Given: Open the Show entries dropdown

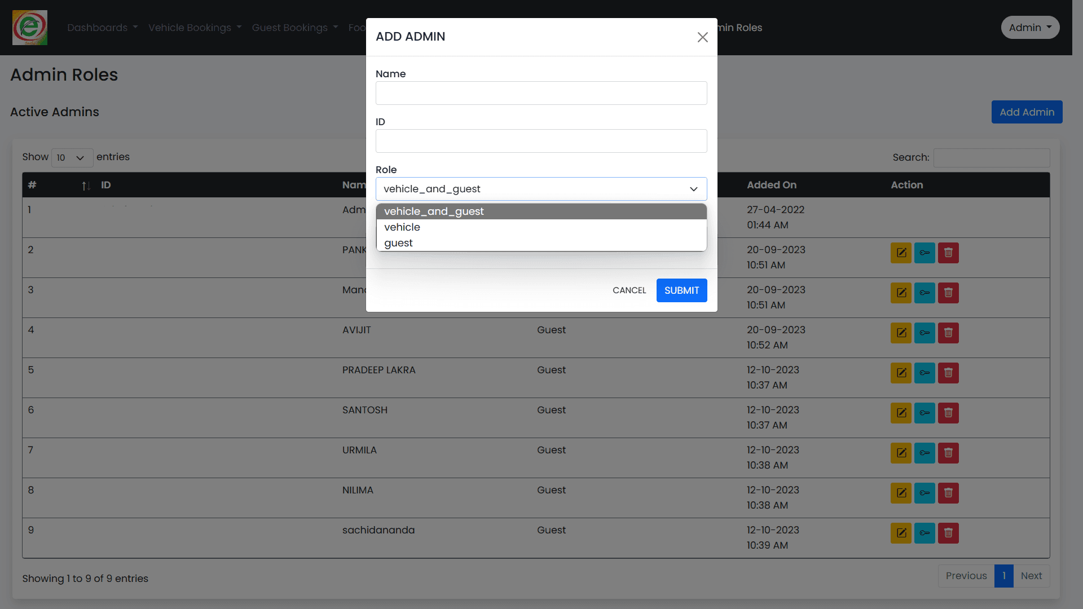Looking at the screenshot, I should [x=72, y=158].
